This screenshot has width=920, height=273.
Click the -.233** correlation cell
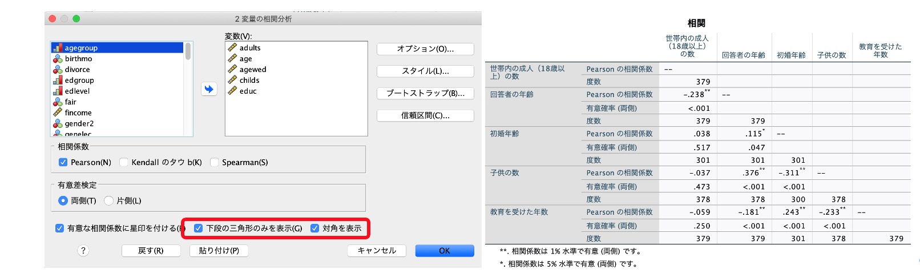coord(833,212)
